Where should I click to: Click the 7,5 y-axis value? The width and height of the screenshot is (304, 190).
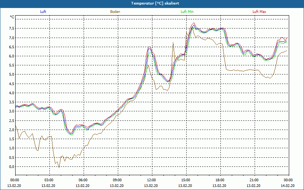pyautogui.click(x=12, y=28)
